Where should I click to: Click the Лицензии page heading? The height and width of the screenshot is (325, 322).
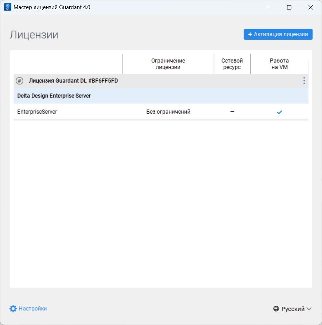pyautogui.click(x=34, y=35)
